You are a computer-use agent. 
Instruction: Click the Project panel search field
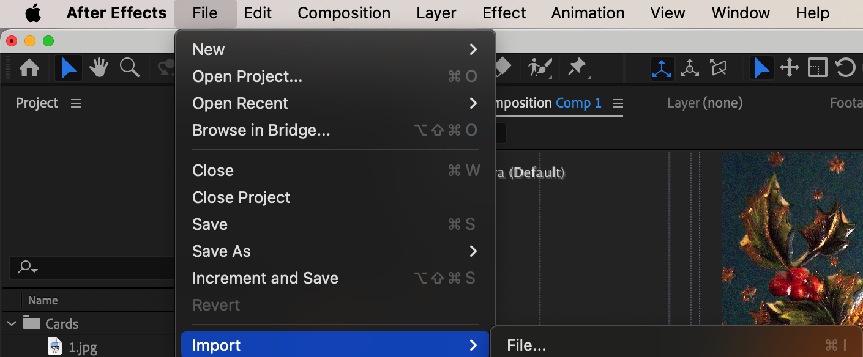click(92, 267)
